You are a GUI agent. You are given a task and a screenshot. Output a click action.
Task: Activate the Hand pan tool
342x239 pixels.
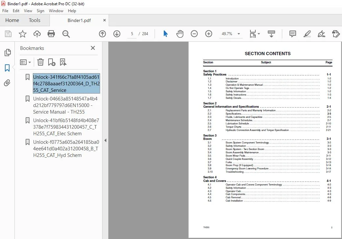(180, 34)
